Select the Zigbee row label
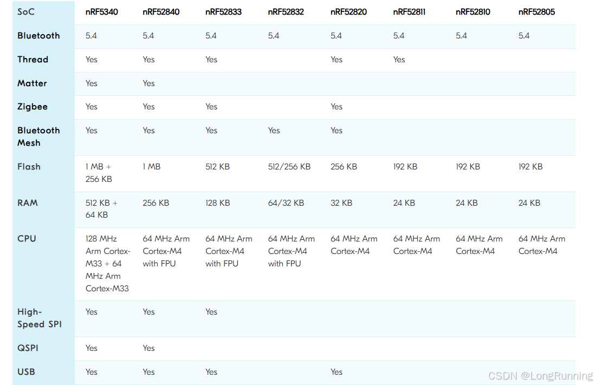Image resolution: width=595 pixels, height=385 pixels. (x=33, y=107)
